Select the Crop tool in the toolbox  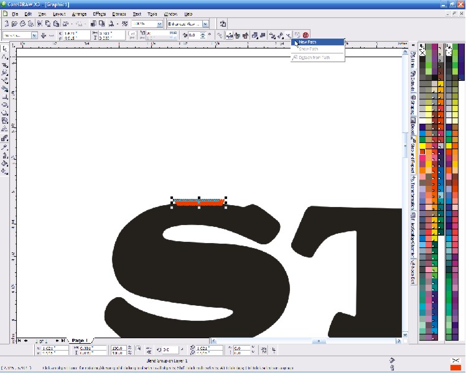click(4, 65)
